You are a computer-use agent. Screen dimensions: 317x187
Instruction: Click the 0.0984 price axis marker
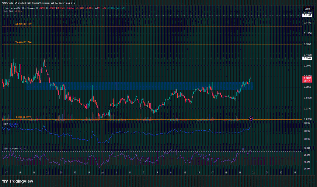pos(307,58)
